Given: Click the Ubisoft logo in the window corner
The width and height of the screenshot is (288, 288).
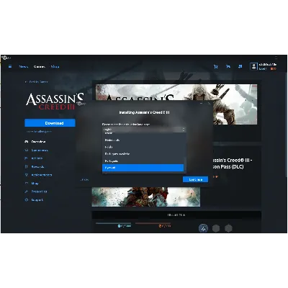Looking at the screenshot, I should coord(6,58).
